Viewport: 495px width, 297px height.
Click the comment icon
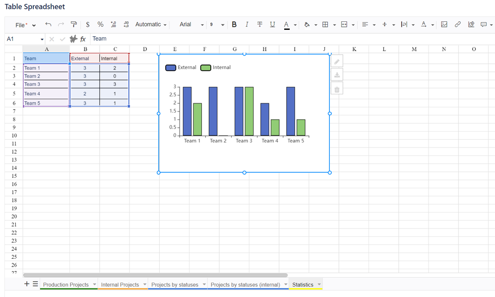pos(483,24)
